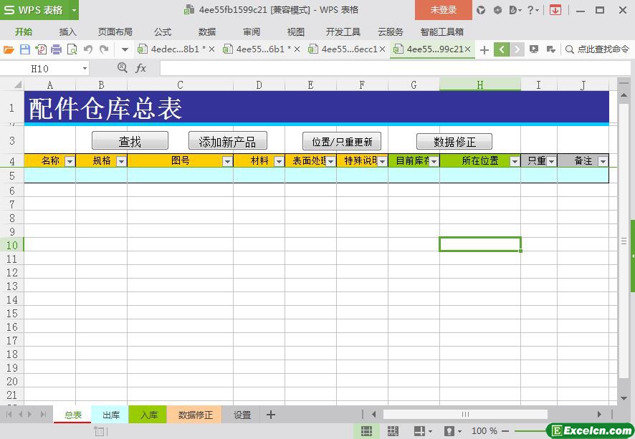Click the horizontal scrollbar thumb

pyautogui.click(x=464, y=414)
